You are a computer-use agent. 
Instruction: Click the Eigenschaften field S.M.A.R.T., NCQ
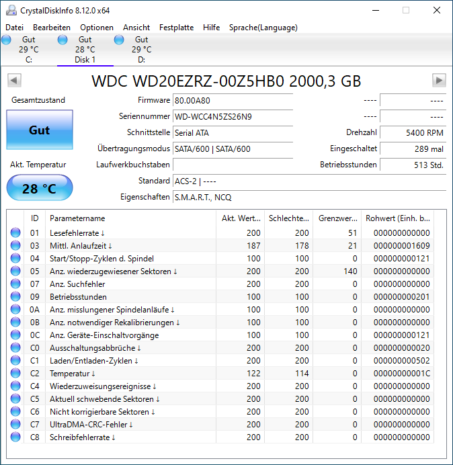coord(309,197)
